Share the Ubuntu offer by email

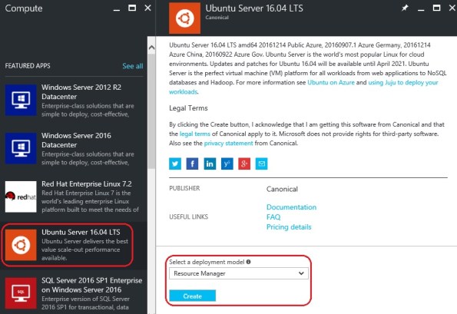pos(261,164)
